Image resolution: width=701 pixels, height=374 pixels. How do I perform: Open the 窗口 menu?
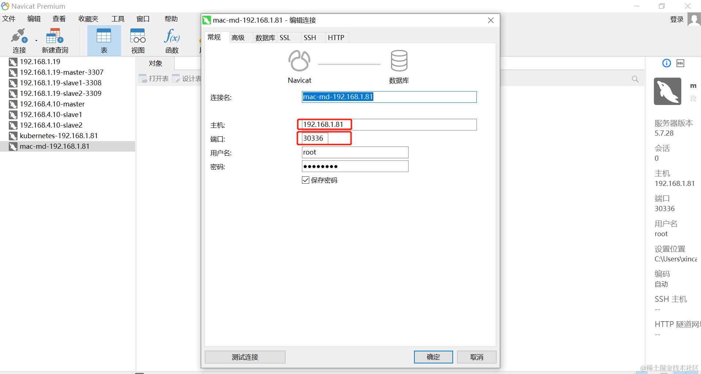(143, 19)
